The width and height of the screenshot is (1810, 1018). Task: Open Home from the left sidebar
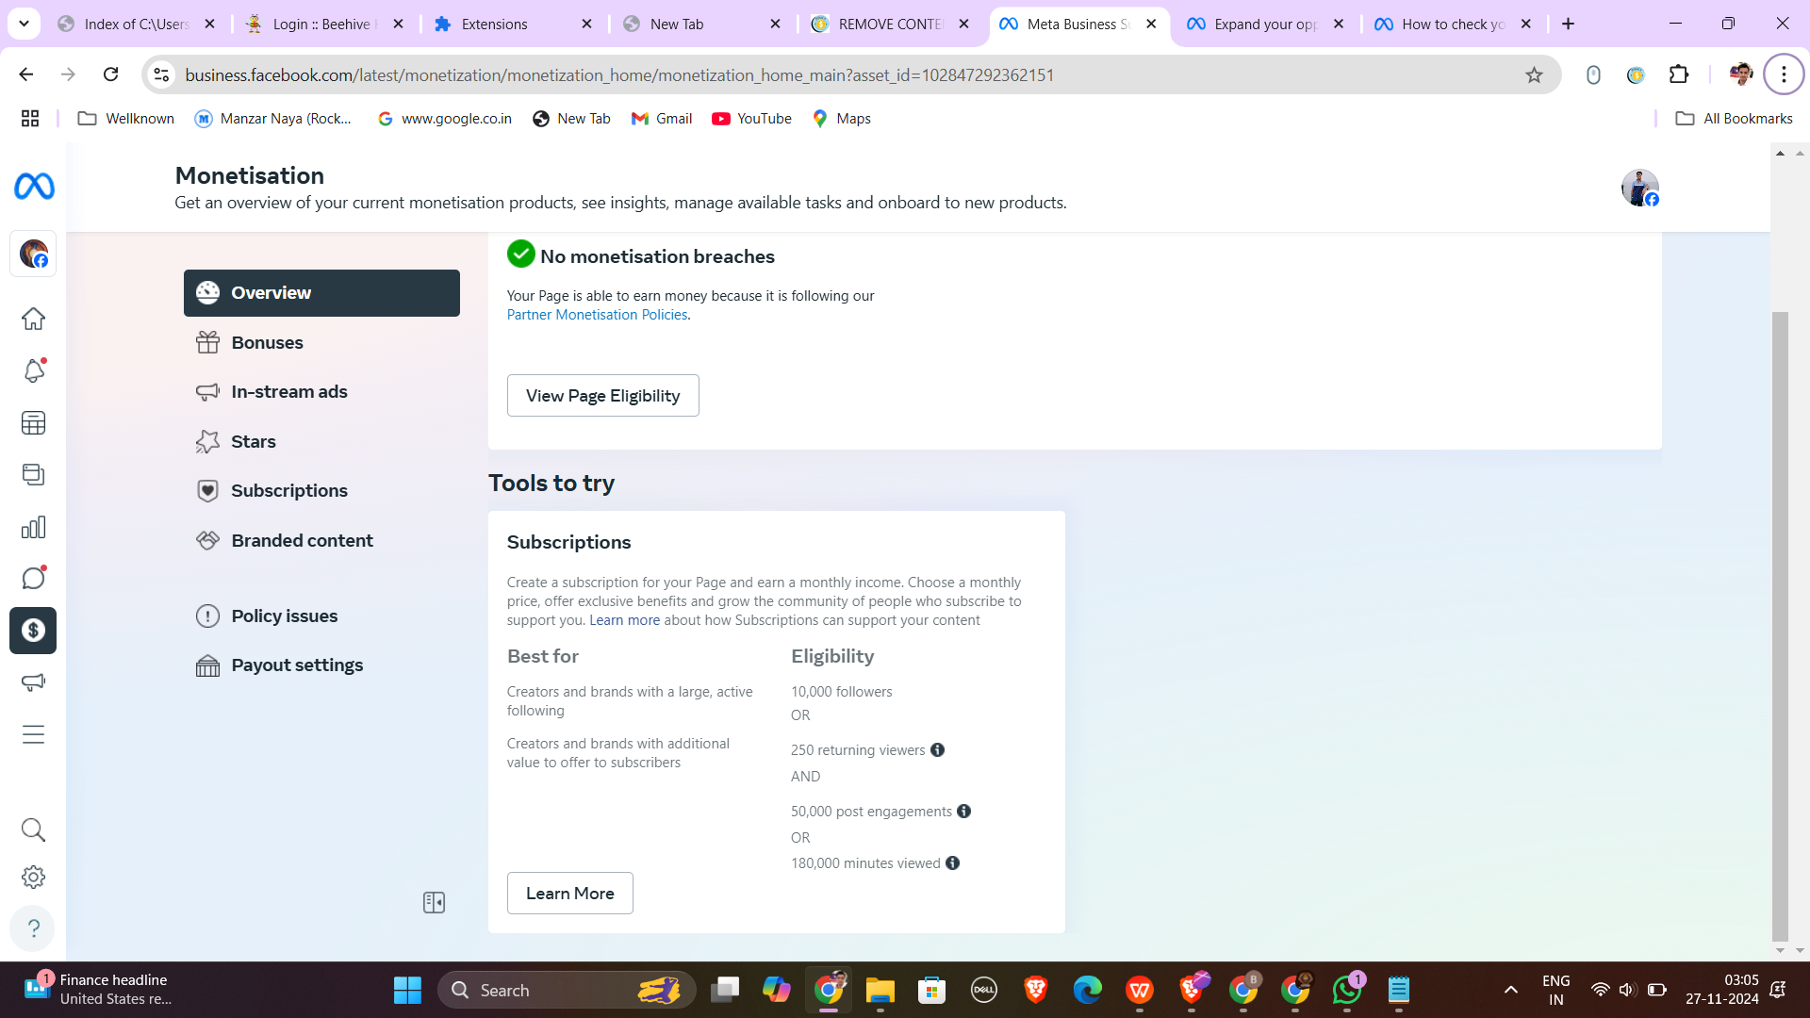(x=33, y=319)
